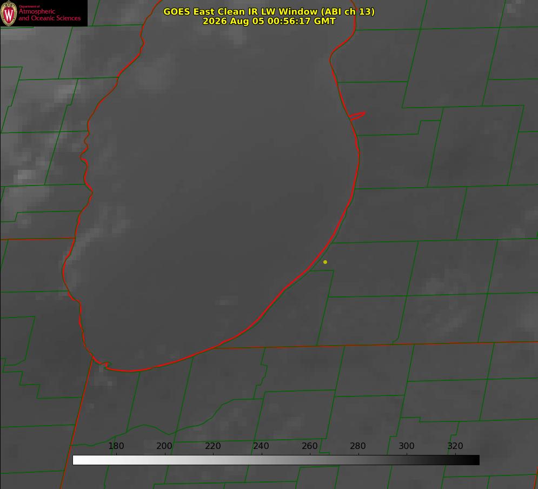Click the GOES East Clean IR title
The height and width of the screenshot is (489, 538).
[x=269, y=11]
